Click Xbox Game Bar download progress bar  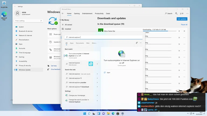(160, 31)
